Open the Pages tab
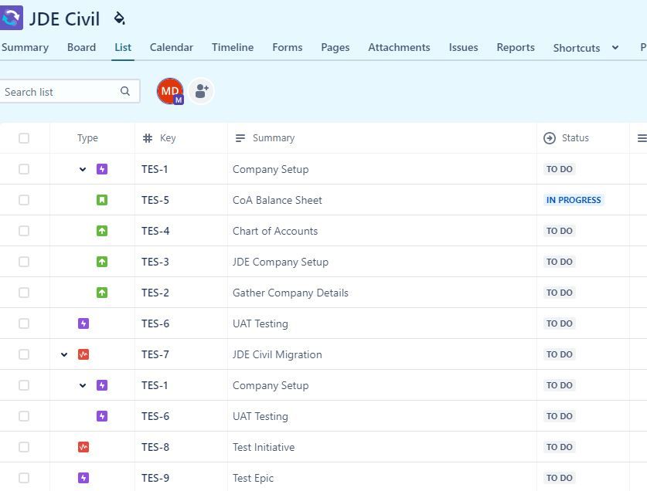 [335, 47]
